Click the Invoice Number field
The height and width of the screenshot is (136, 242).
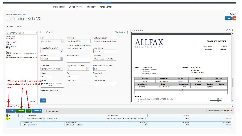coord(105,51)
